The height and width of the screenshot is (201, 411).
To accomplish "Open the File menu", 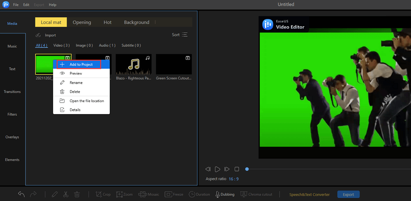I will [16, 5].
